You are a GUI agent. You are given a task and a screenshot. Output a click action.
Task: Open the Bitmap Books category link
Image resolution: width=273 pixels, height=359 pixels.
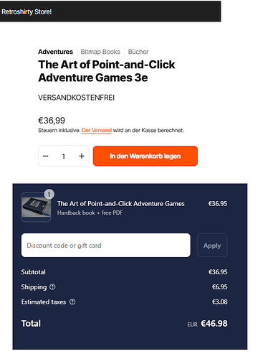(100, 52)
